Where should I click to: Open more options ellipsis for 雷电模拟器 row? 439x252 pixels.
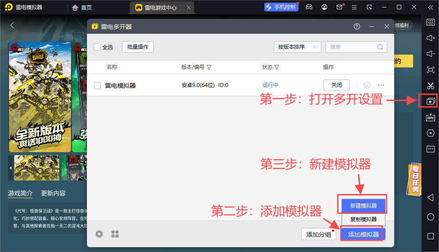[381, 85]
